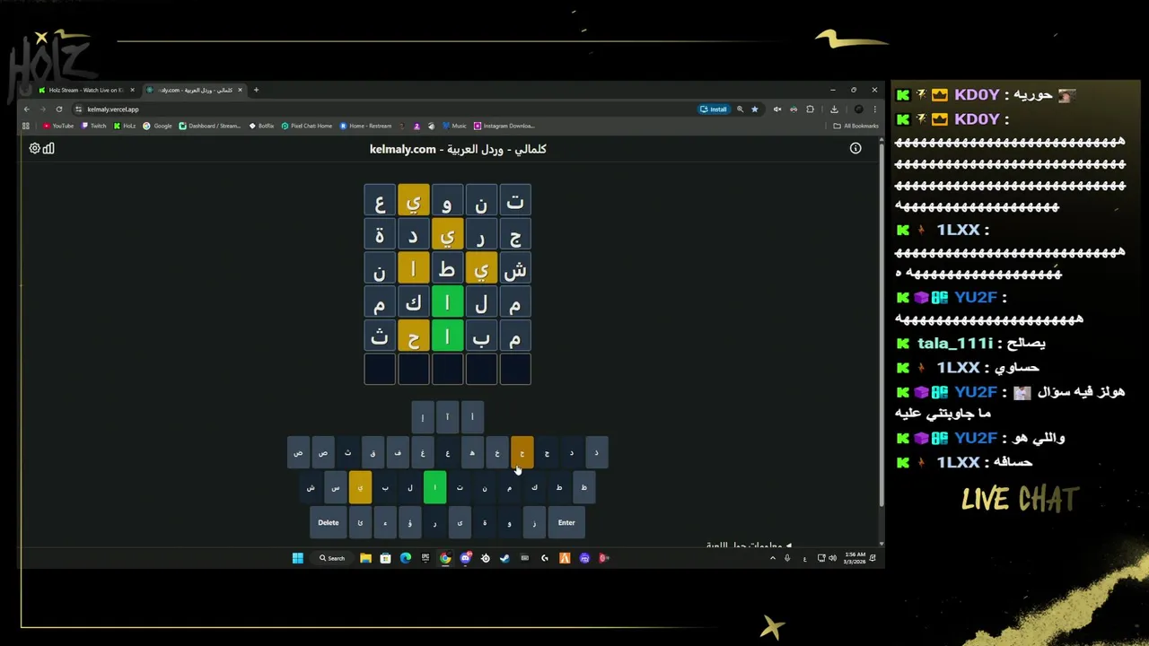Screen dimensions: 1149x646
Task: Open the zoom magnifier icon in address bar
Action: [x=740, y=109]
